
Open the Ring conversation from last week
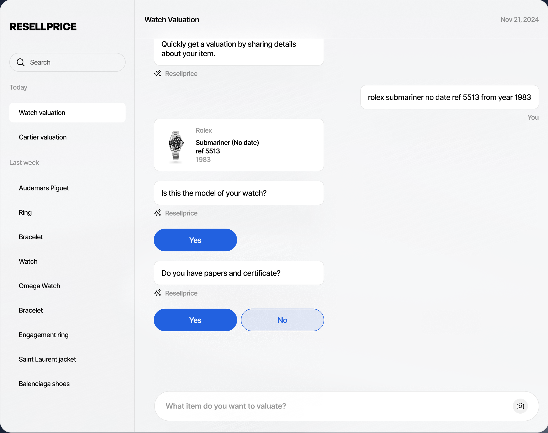click(x=25, y=212)
